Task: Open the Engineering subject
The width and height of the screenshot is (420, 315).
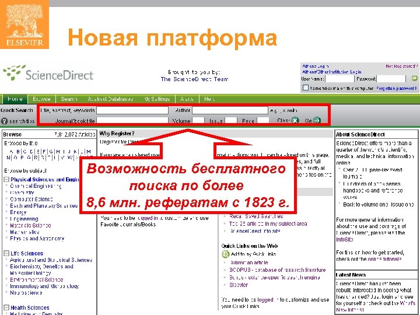Action: pyautogui.click(x=24, y=219)
